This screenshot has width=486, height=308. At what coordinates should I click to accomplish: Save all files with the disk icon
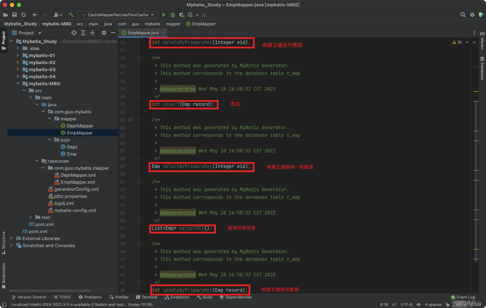point(14,15)
